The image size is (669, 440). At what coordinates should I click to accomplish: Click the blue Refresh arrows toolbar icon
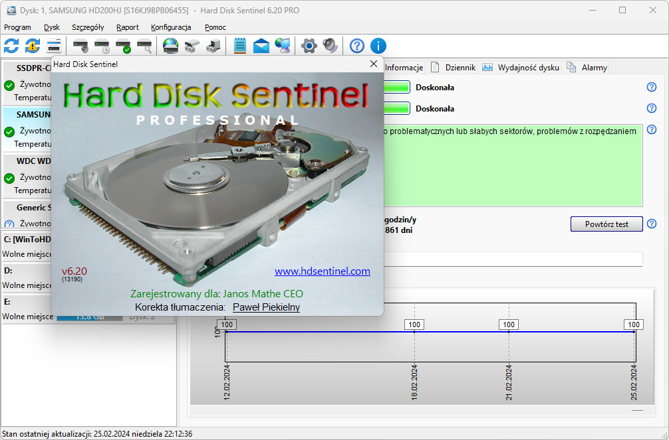pyautogui.click(x=11, y=46)
